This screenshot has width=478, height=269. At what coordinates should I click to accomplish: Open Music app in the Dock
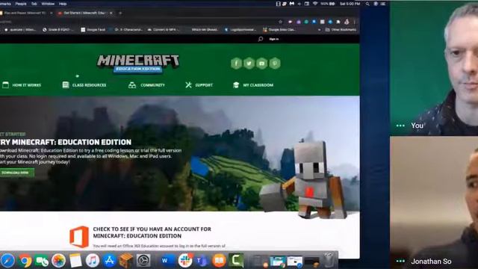point(93,261)
